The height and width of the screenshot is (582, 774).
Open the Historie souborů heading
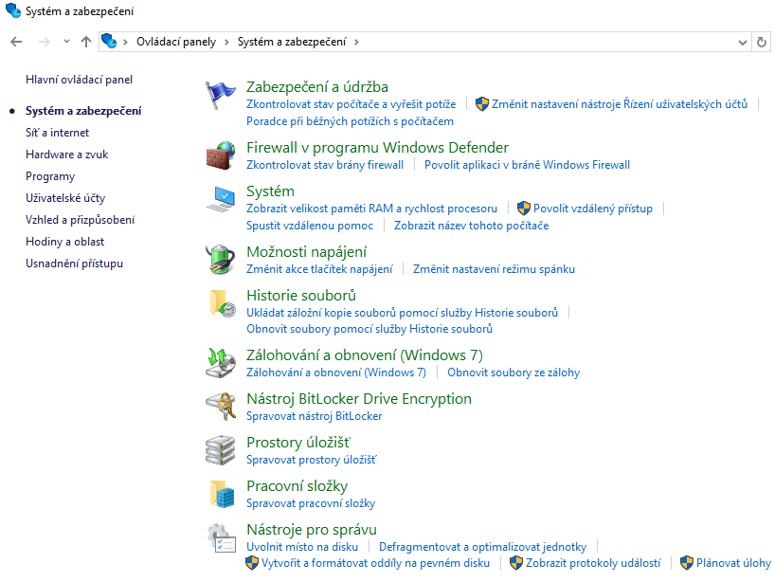pos(301,296)
